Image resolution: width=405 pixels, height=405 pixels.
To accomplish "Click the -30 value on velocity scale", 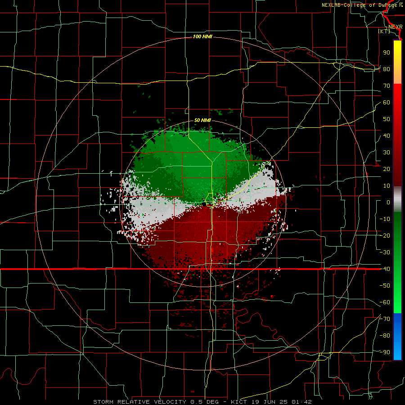I will [385, 252].
